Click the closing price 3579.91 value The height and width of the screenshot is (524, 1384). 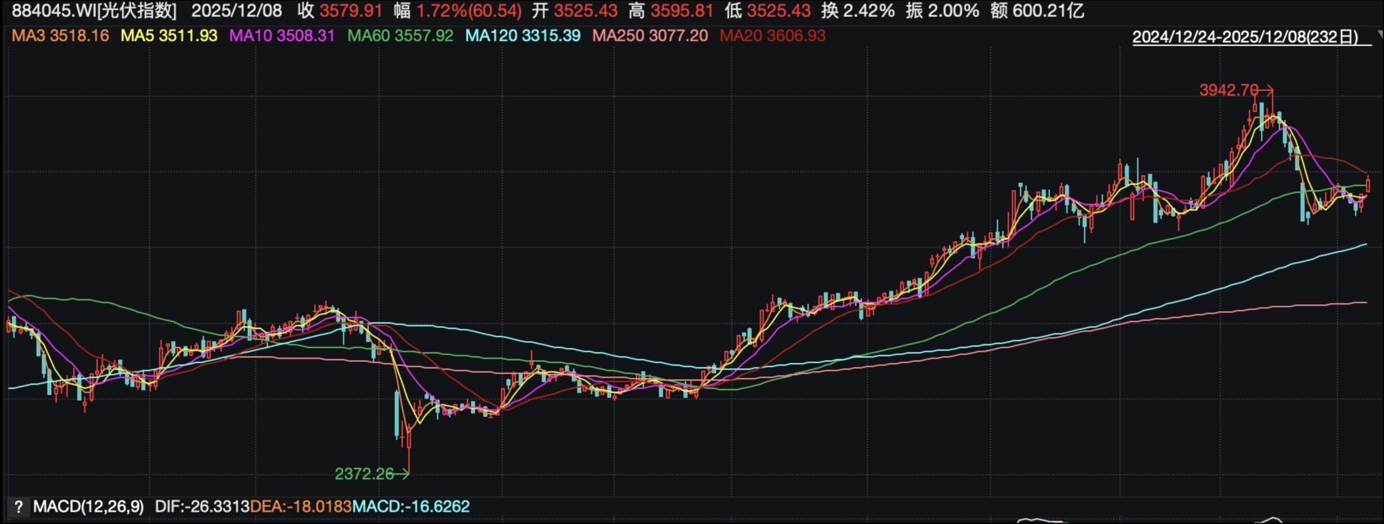point(351,11)
